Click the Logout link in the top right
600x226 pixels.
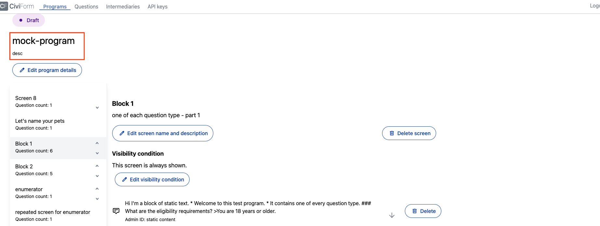(594, 5)
